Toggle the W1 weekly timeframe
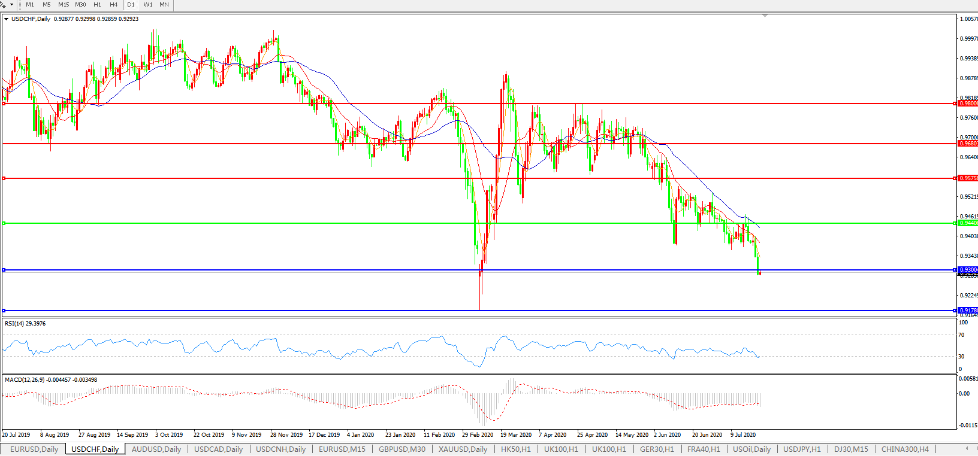The height and width of the screenshot is (456, 978). point(148,4)
